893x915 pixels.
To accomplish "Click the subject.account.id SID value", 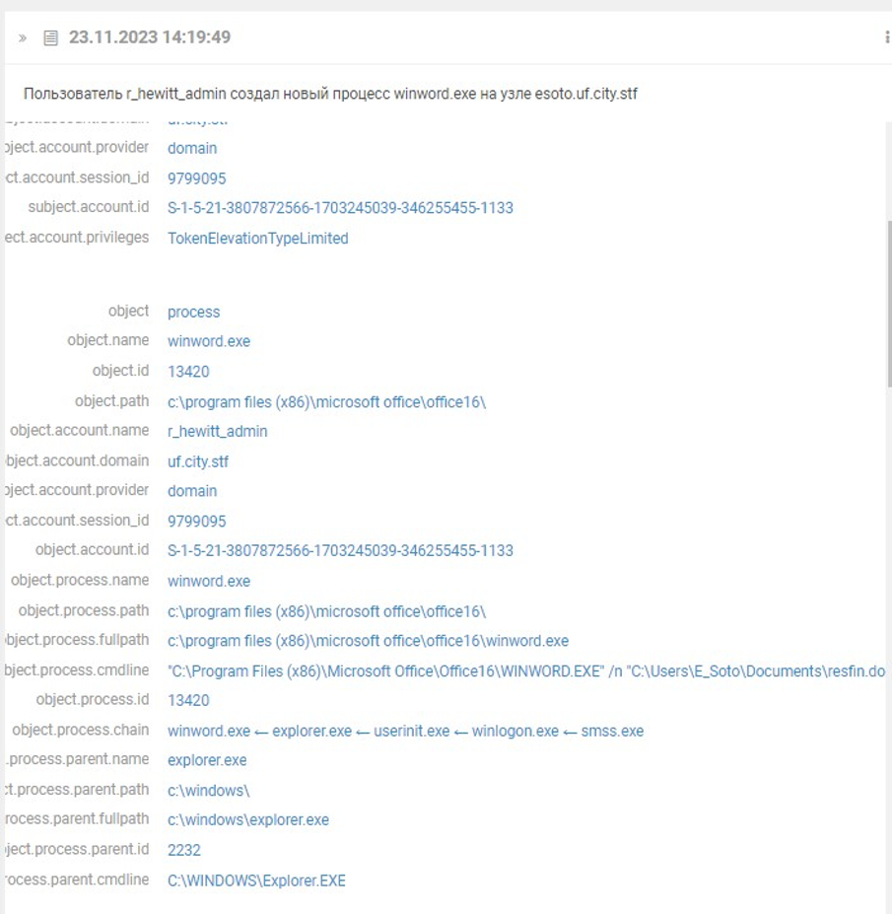I will tap(340, 207).
